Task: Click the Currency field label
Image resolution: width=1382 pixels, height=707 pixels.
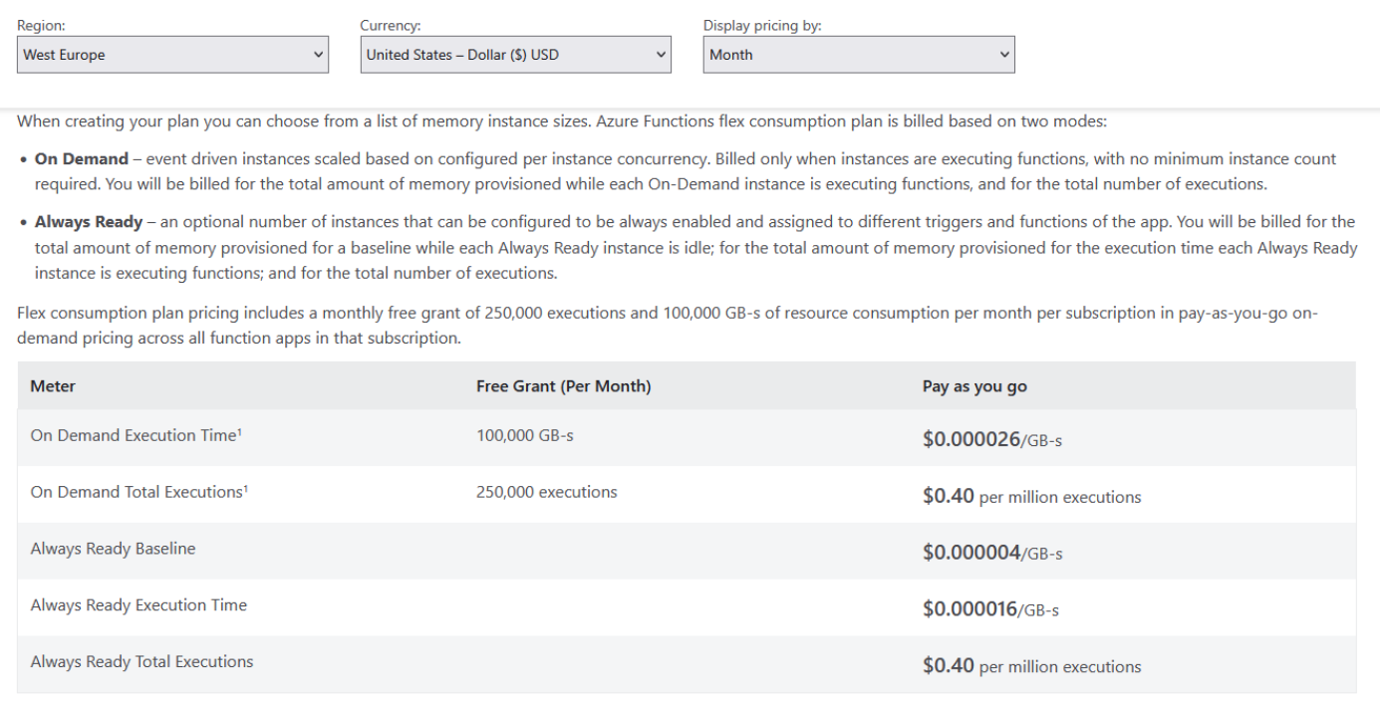Action: (x=390, y=26)
